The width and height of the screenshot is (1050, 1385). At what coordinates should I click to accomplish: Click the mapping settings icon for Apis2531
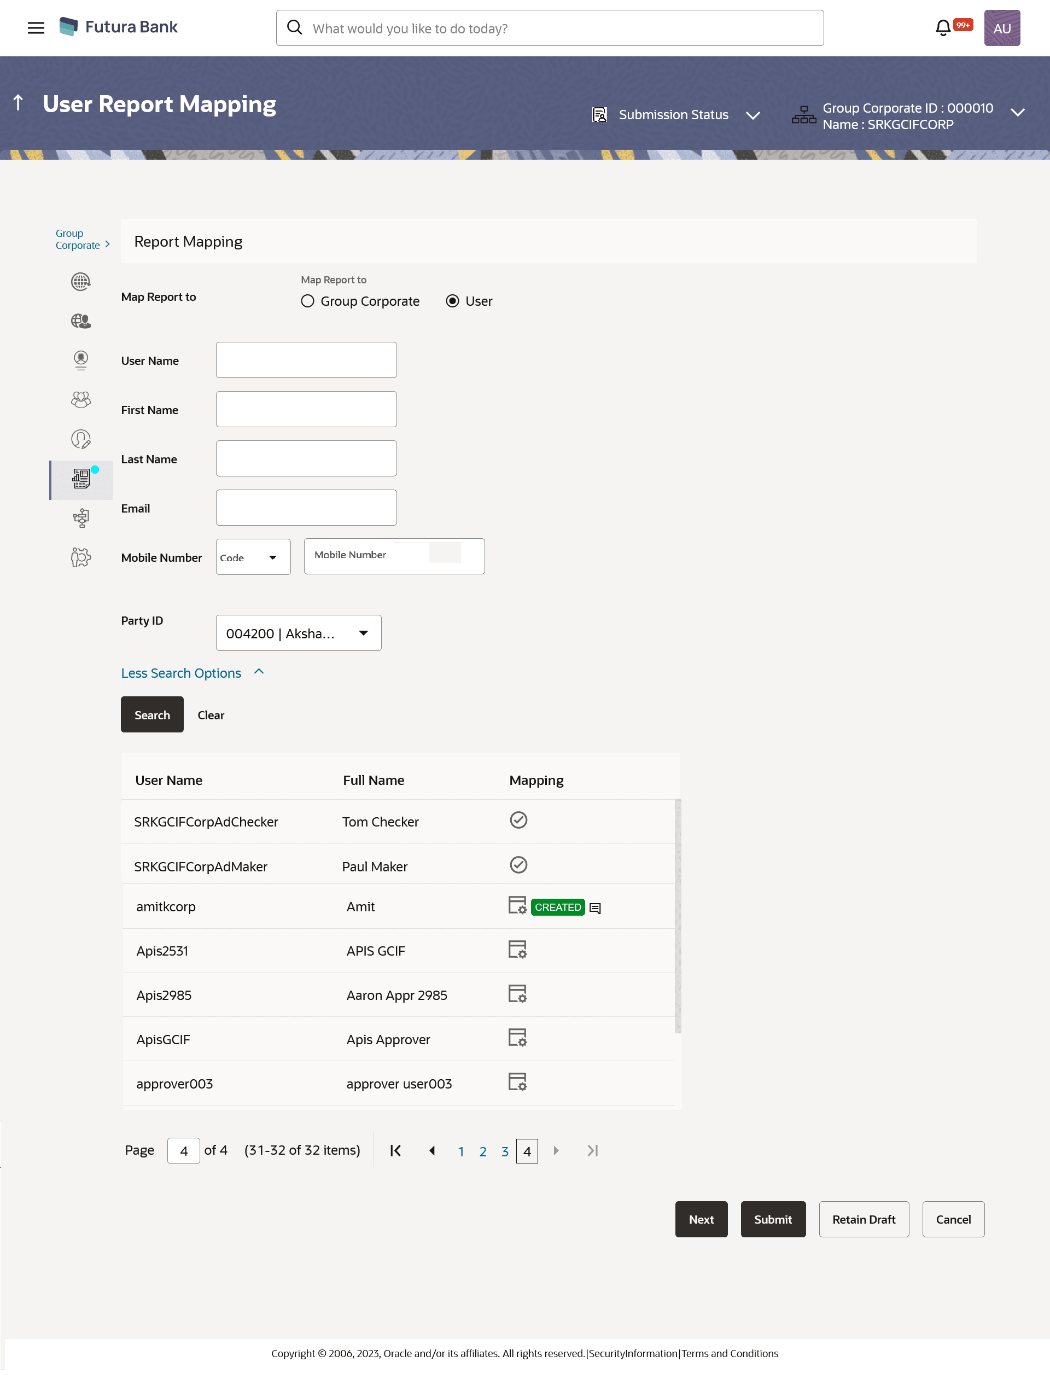click(517, 950)
